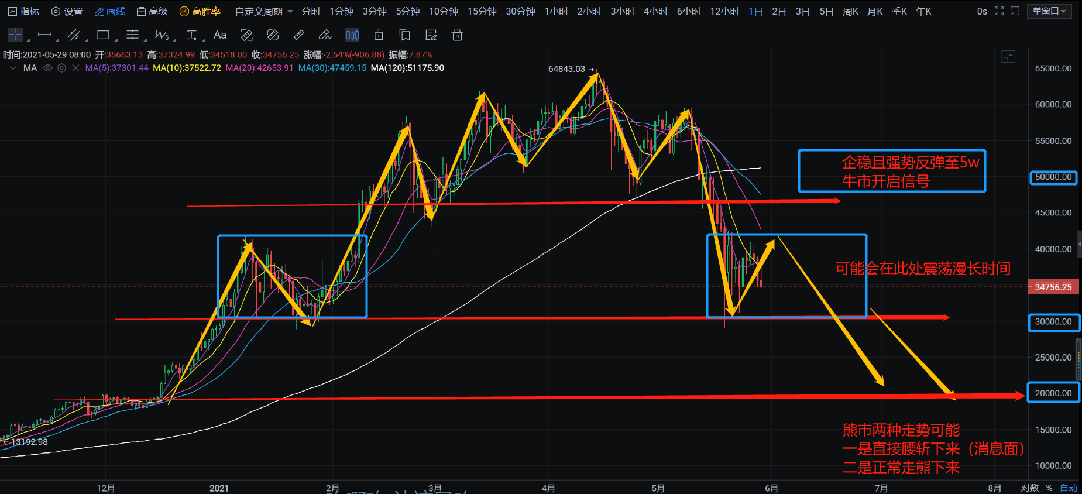Toggle percent scale mode
The height and width of the screenshot is (494, 1082).
[1049, 488]
